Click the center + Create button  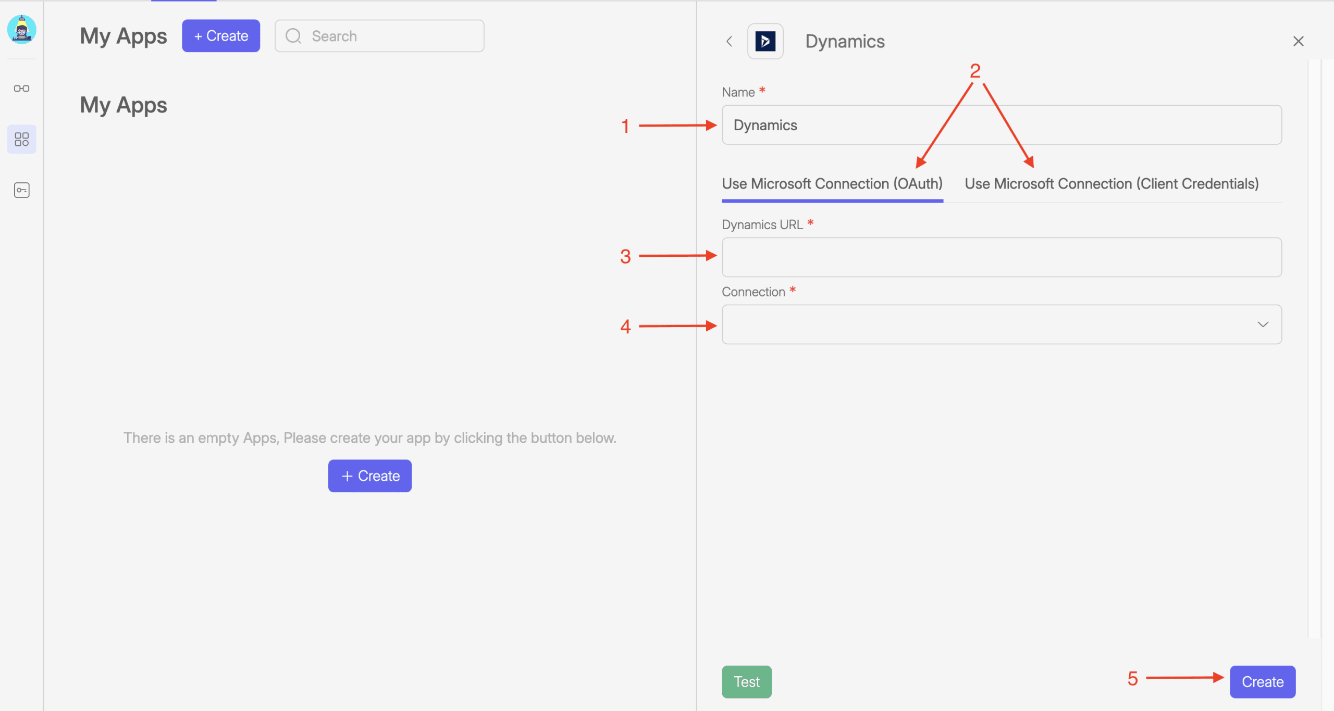[369, 476]
